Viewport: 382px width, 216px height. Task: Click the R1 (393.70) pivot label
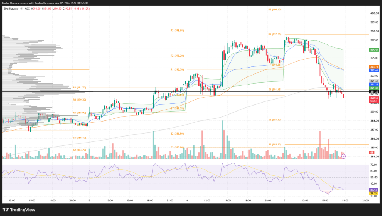pos(177,70)
